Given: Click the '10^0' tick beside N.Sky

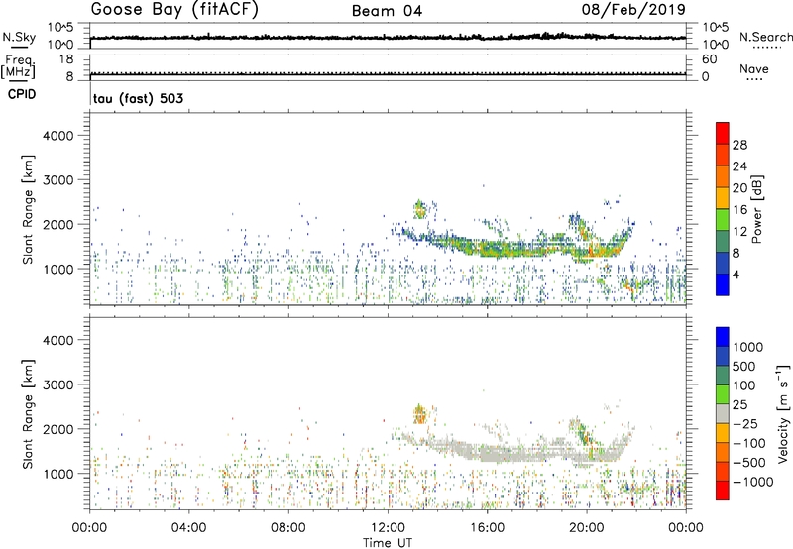Looking at the screenshot, I should 60,45.
